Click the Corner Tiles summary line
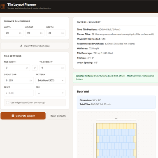The height and width of the screenshot is (158, 158). [116, 34]
